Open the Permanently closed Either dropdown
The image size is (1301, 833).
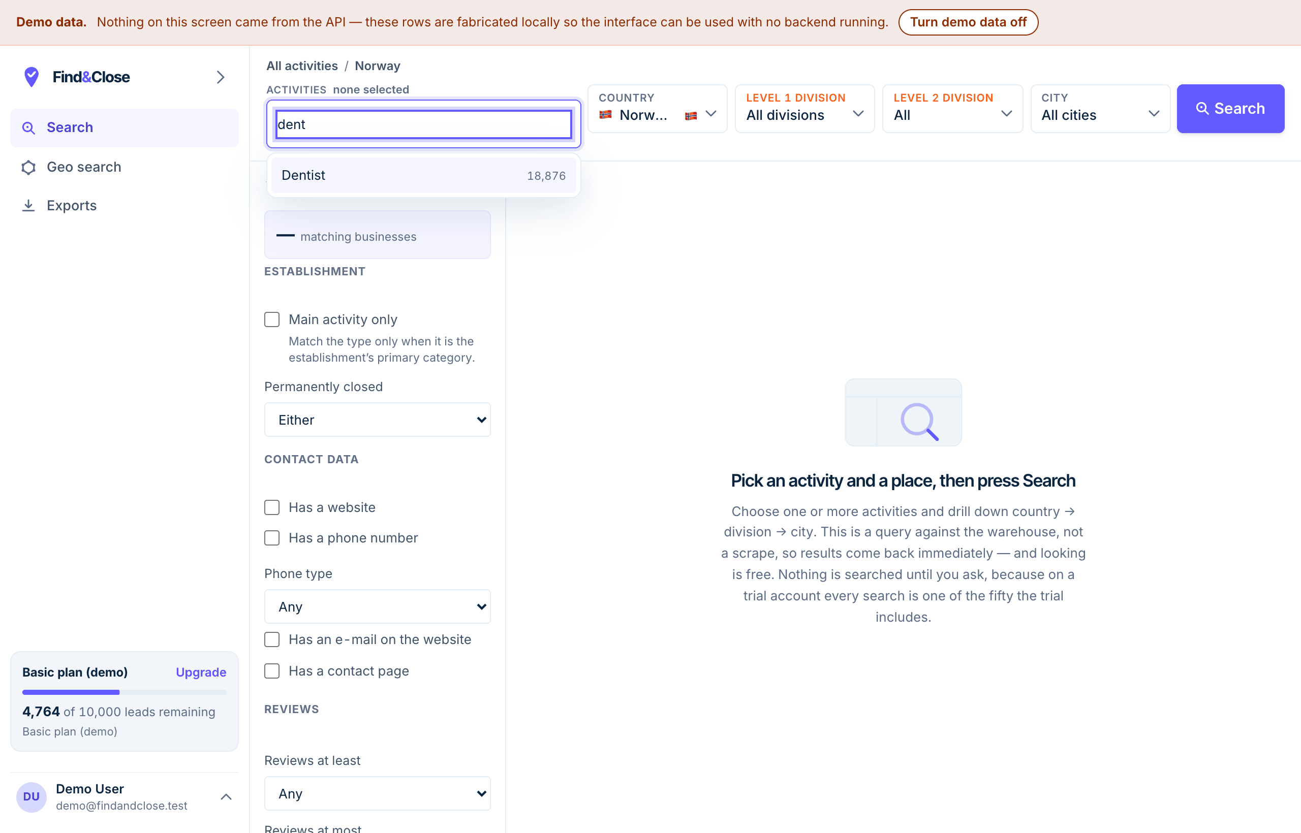pyautogui.click(x=377, y=420)
